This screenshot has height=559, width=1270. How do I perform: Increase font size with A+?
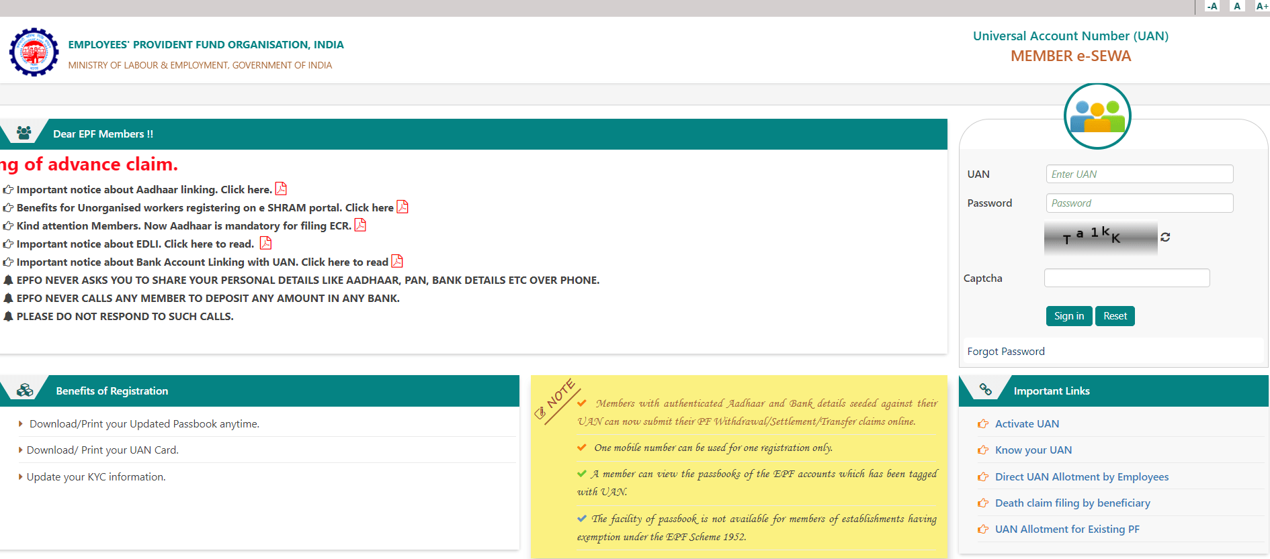[1262, 6]
